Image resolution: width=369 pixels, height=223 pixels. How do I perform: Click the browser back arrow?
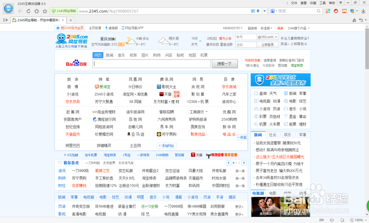click(x=20, y=11)
